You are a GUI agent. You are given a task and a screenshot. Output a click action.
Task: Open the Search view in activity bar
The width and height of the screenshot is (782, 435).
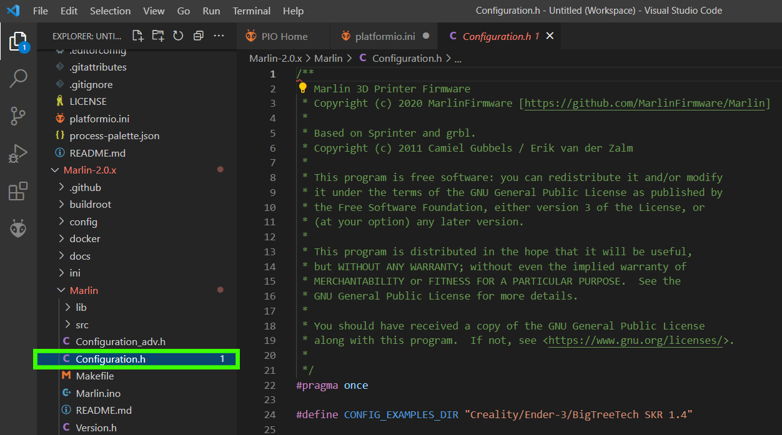[18, 79]
